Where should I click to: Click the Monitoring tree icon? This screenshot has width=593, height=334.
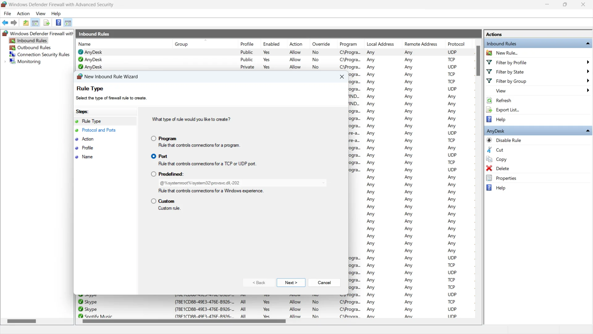(x=12, y=61)
